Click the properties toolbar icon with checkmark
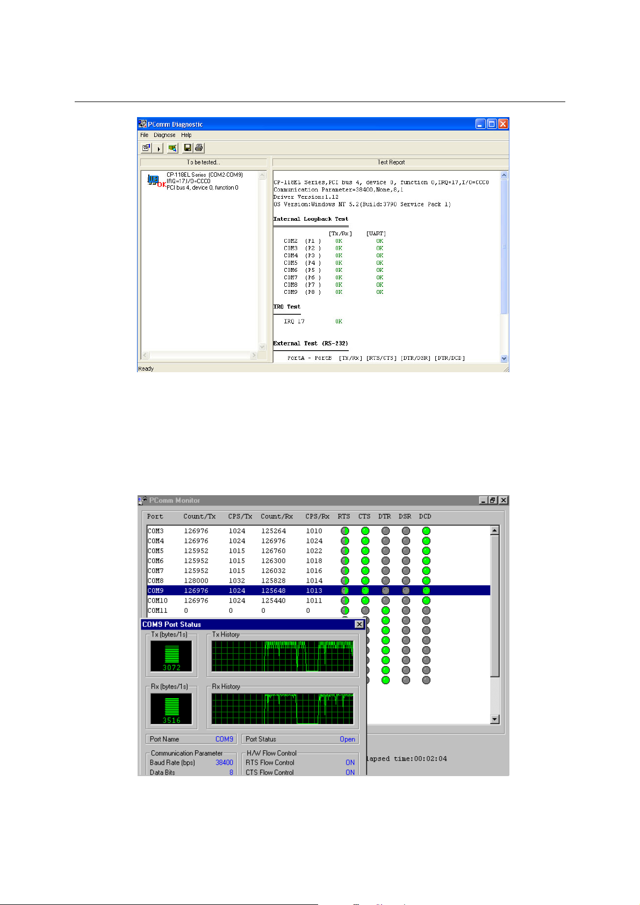 [x=146, y=148]
